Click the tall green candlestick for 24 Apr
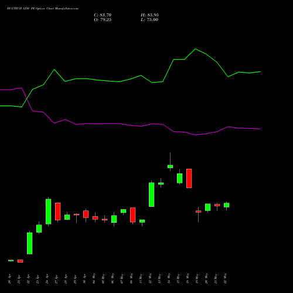Image resolution: width=293 pixels, height=293 pixels. [x=49, y=212]
